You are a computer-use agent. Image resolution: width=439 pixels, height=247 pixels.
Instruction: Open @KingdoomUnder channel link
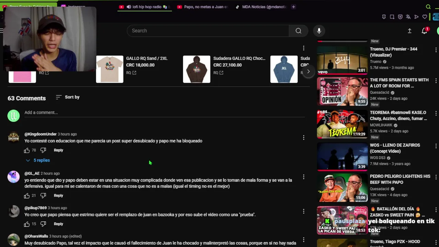pos(40,134)
